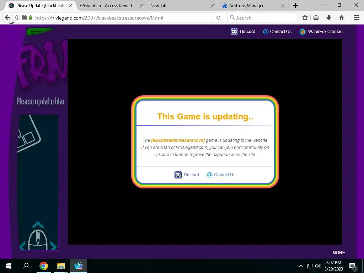Open the hamburger menu button

click(x=357, y=18)
